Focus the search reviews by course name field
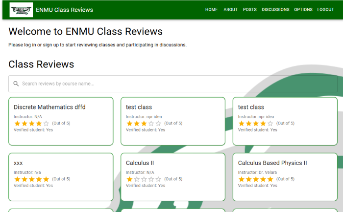The width and height of the screenshot is (343, 212). pyautogui.click(x=173, y=84)
